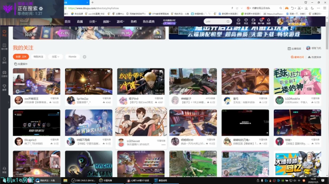The width and height of the screenshot is (329, 184).
Task: Open the three-dot menu on LGDSecret card
Action: pos(163,145)
